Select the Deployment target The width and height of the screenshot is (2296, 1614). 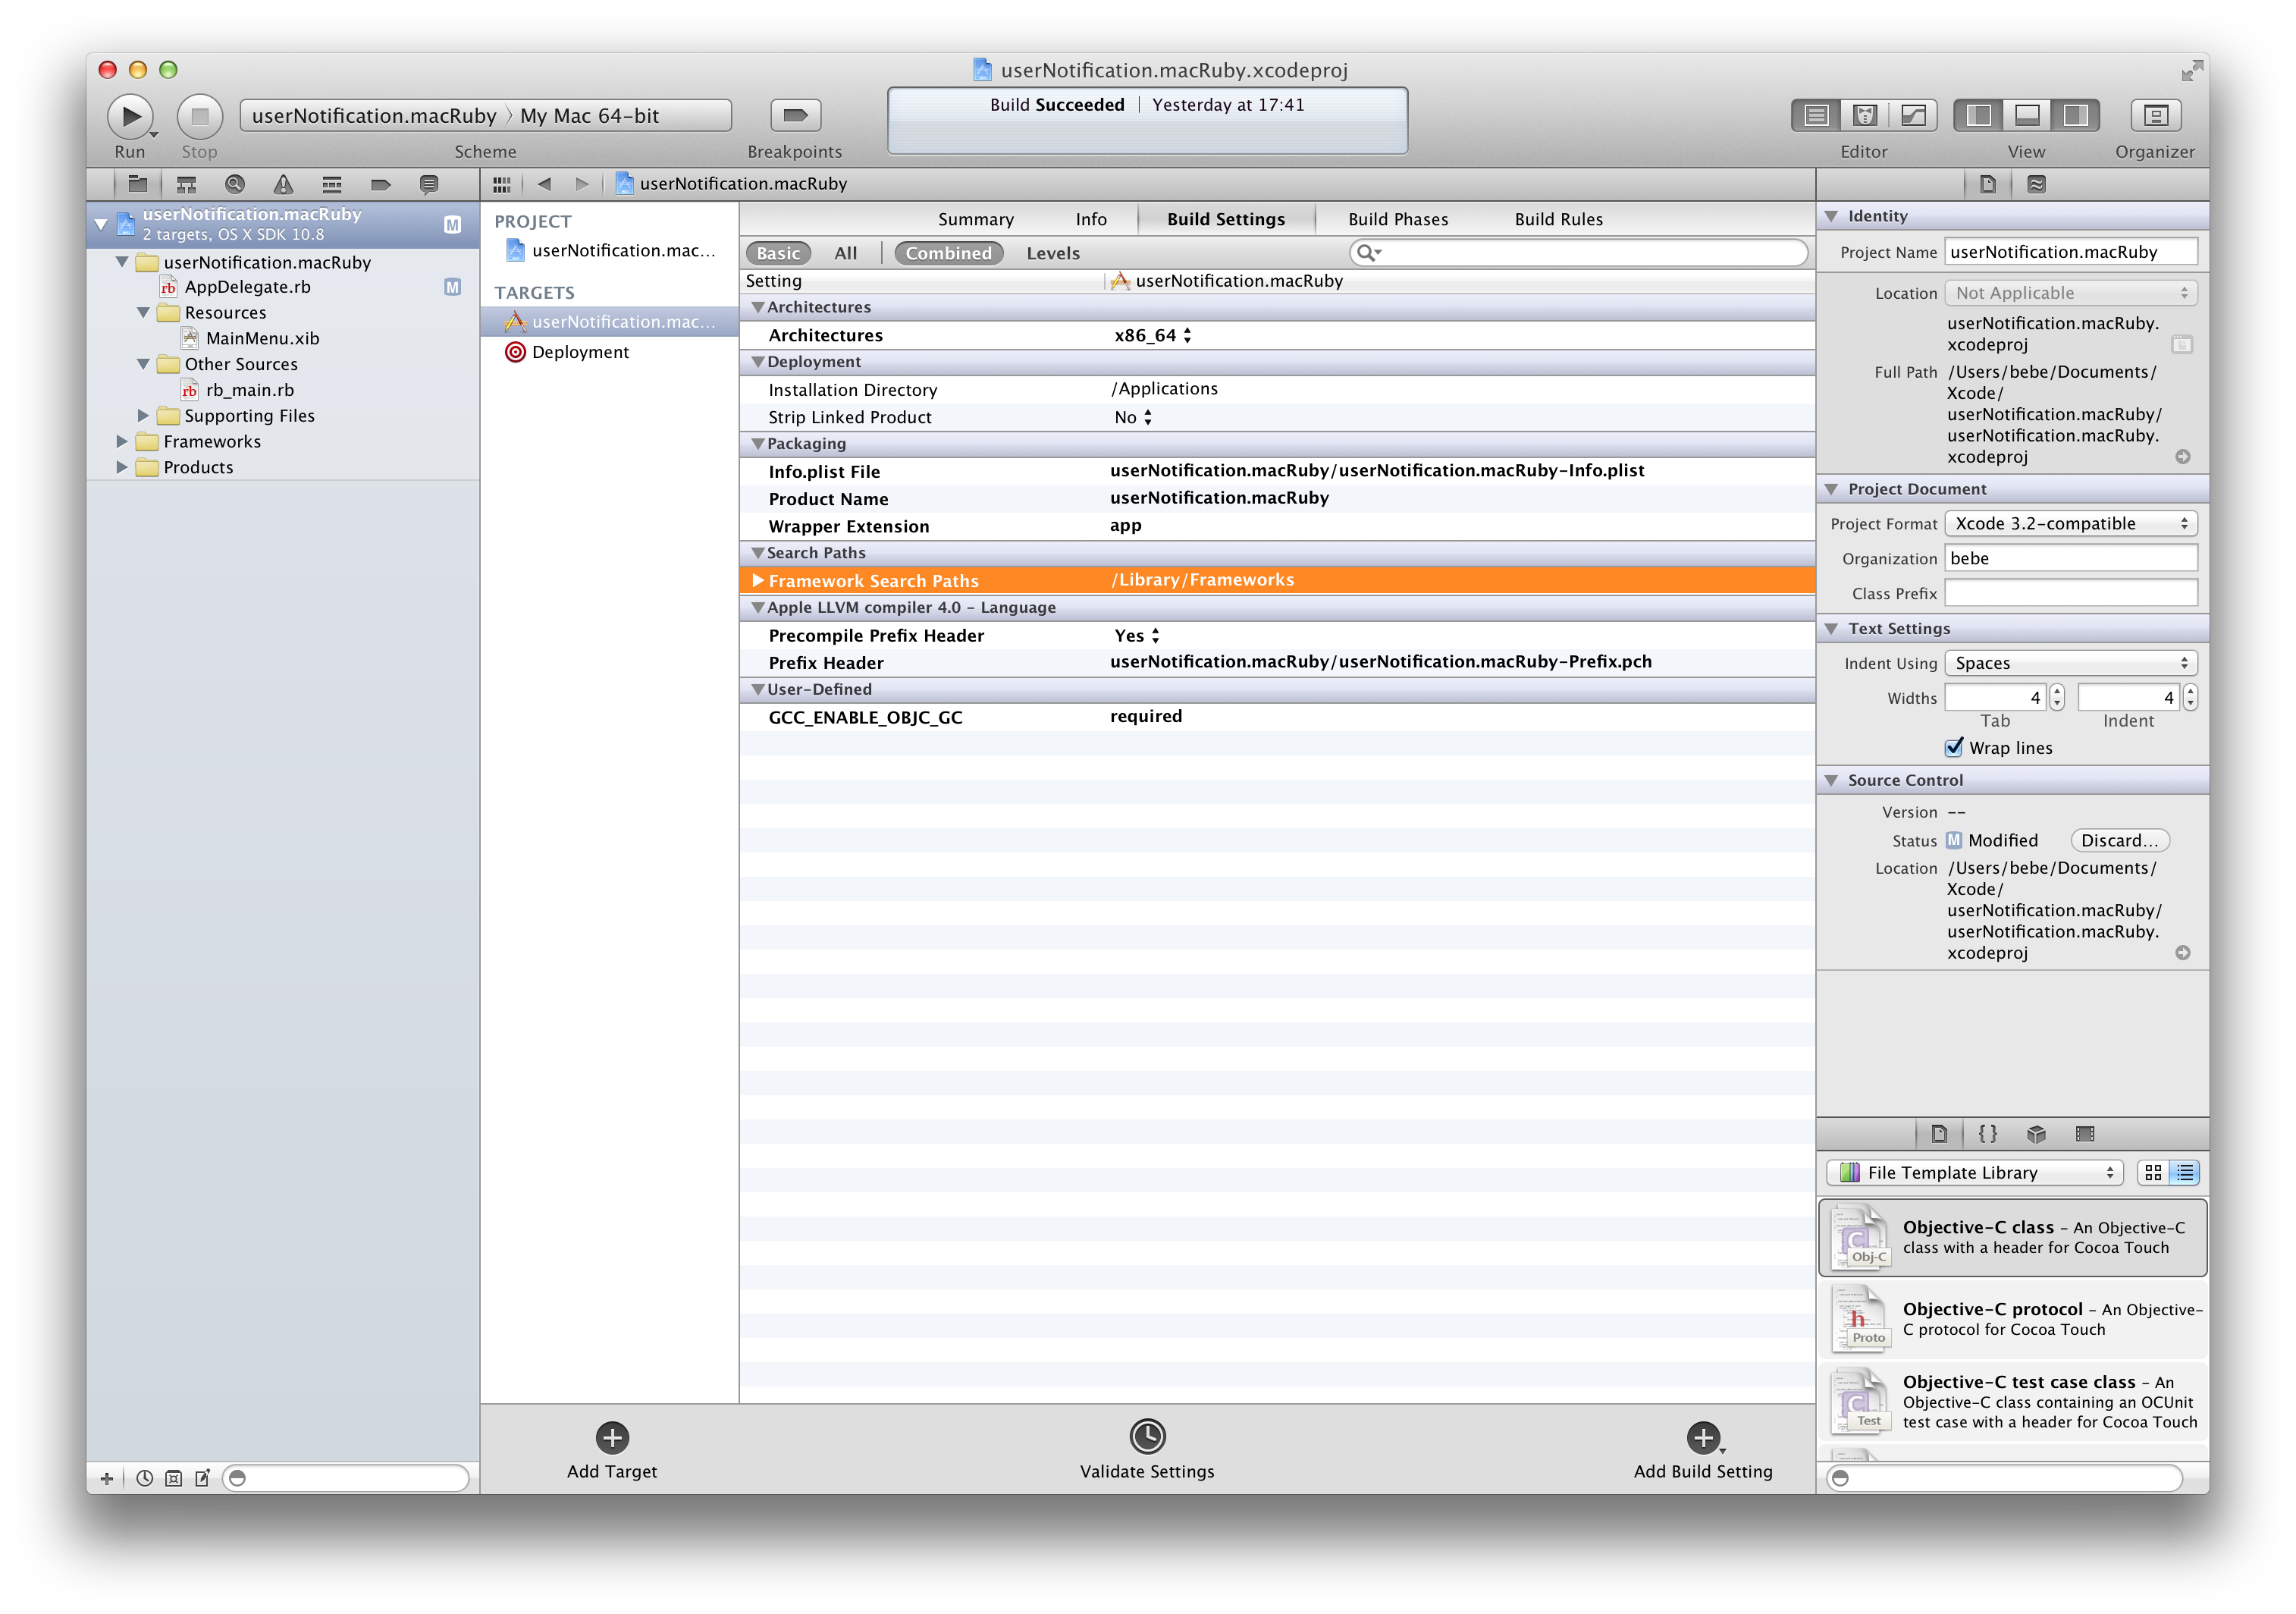610,352
